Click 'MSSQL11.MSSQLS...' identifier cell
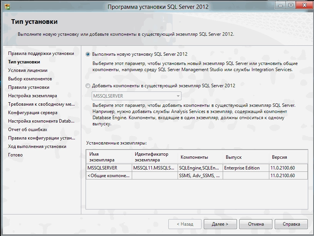This screenshot has width=314, height=236. pos(155,168)
